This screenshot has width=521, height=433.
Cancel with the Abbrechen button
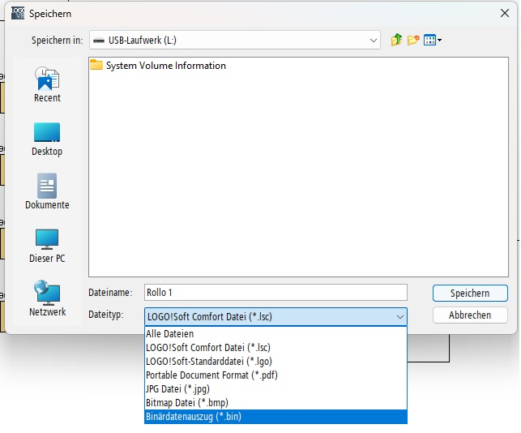click(x=470, y=315)
